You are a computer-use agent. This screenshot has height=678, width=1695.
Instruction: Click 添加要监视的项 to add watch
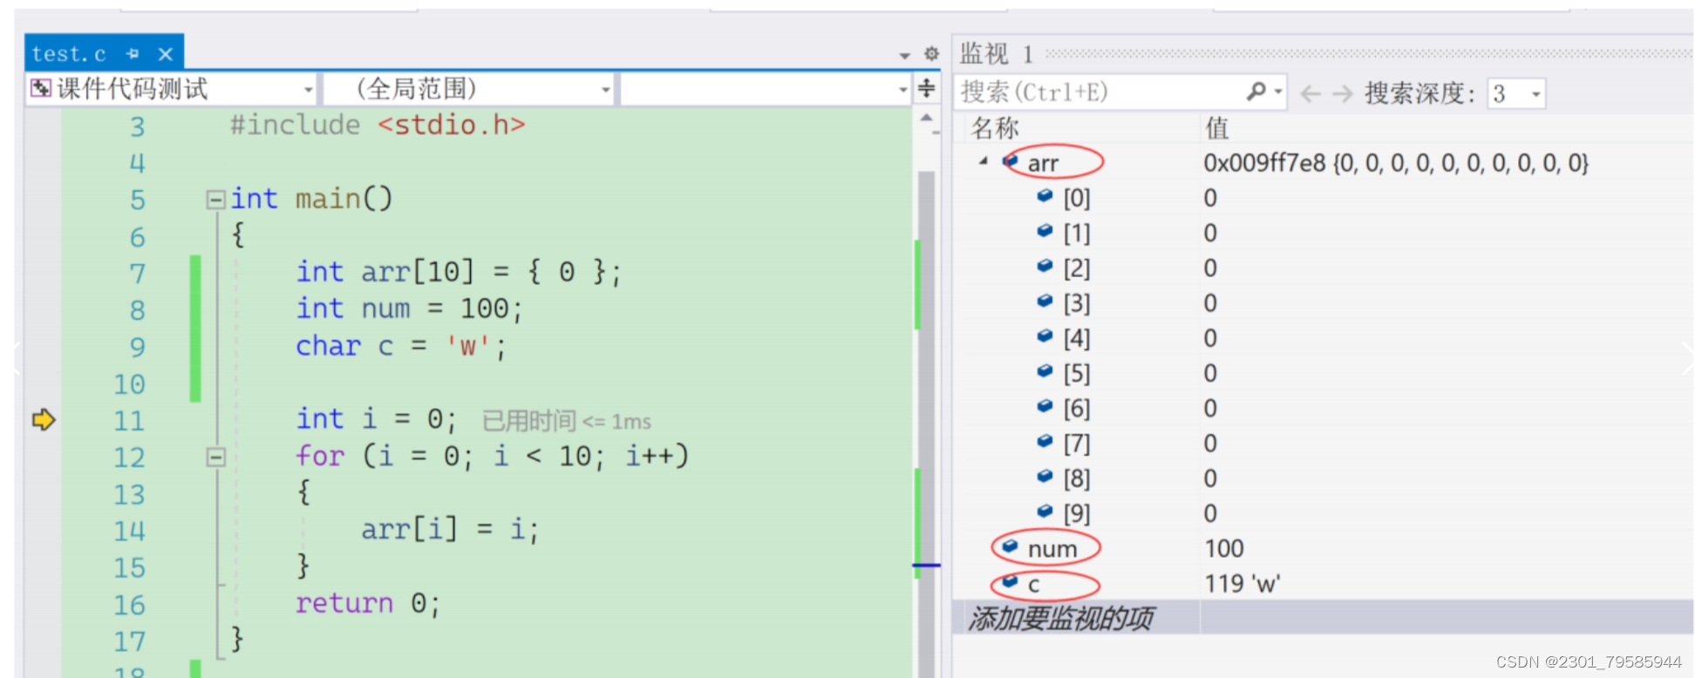pyautogui.click(x=1060, y=619)
